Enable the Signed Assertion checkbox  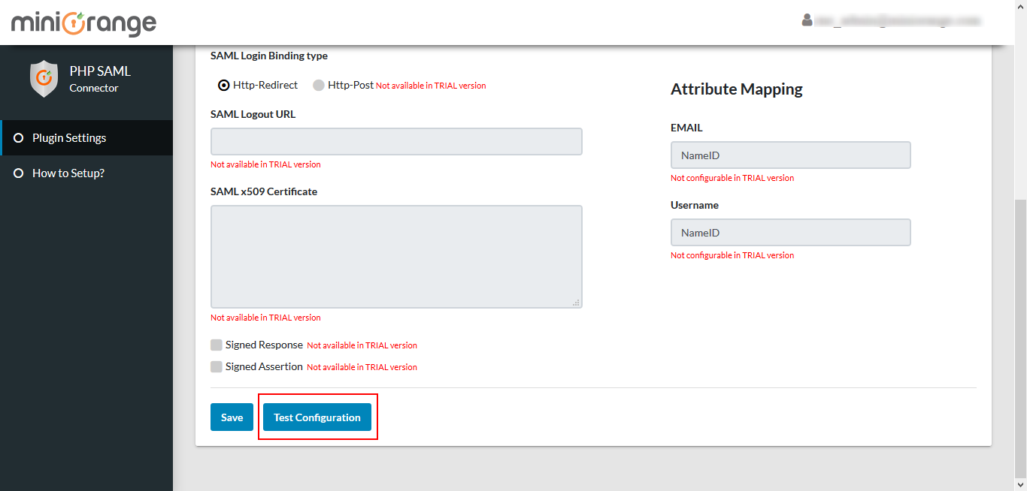coord(217,367)
